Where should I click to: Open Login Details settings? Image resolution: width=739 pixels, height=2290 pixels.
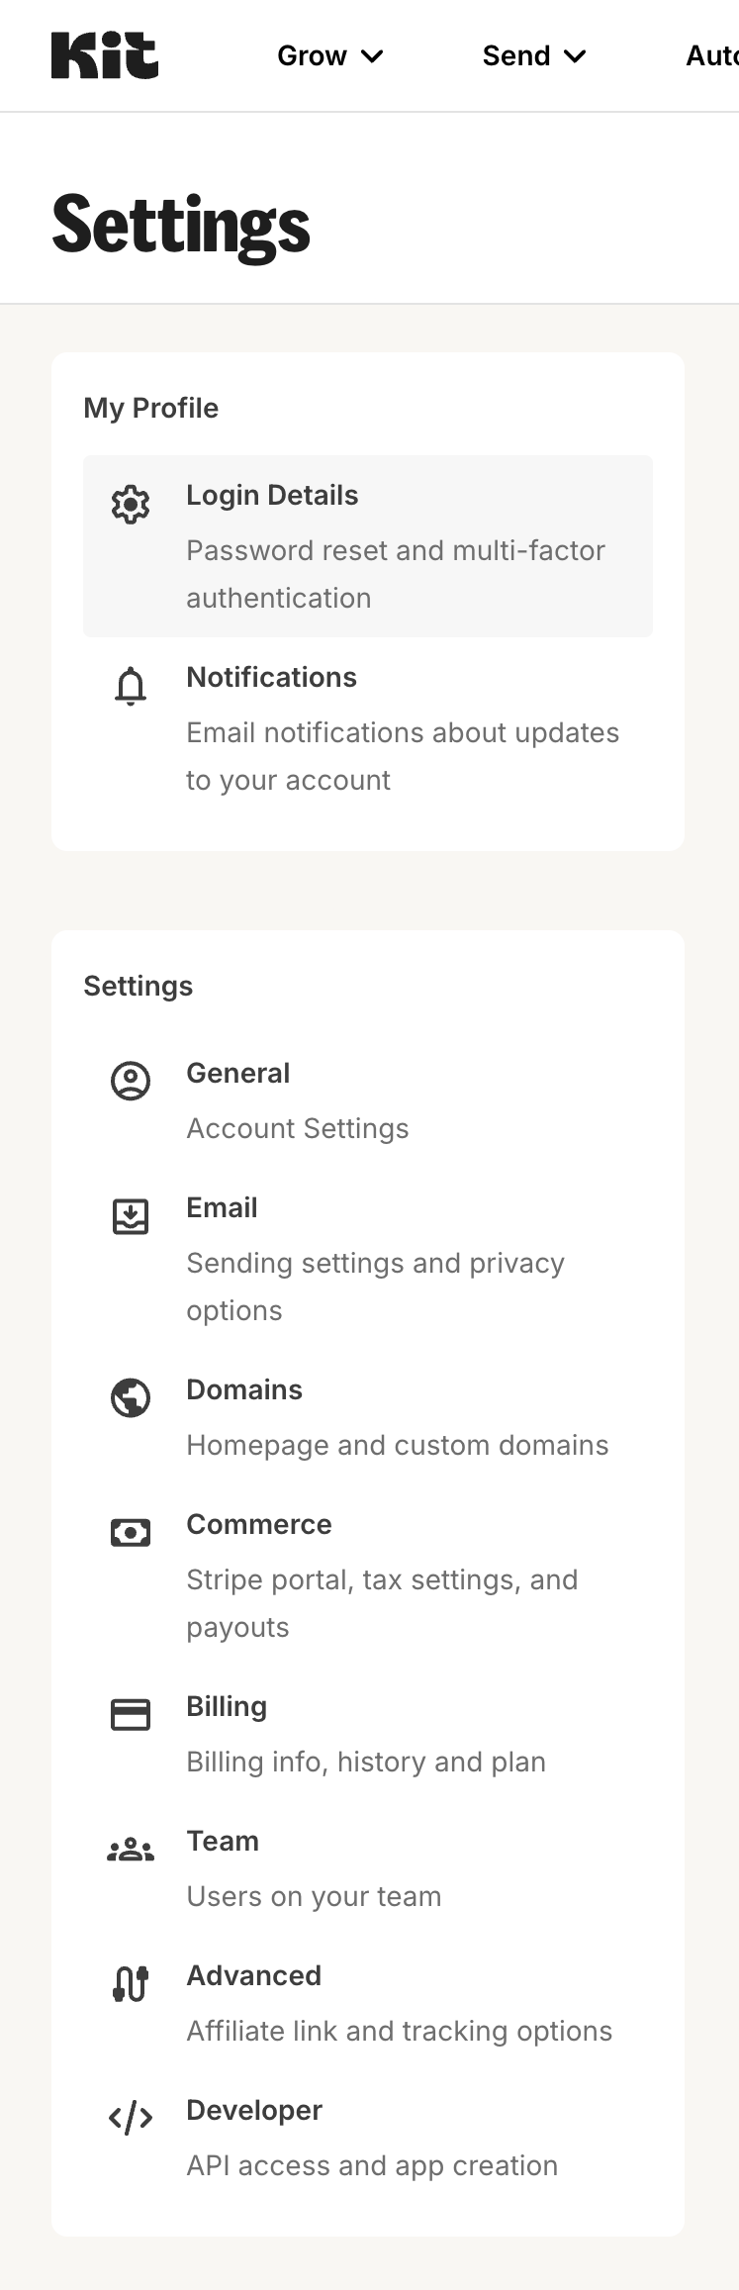coord(272,495)
